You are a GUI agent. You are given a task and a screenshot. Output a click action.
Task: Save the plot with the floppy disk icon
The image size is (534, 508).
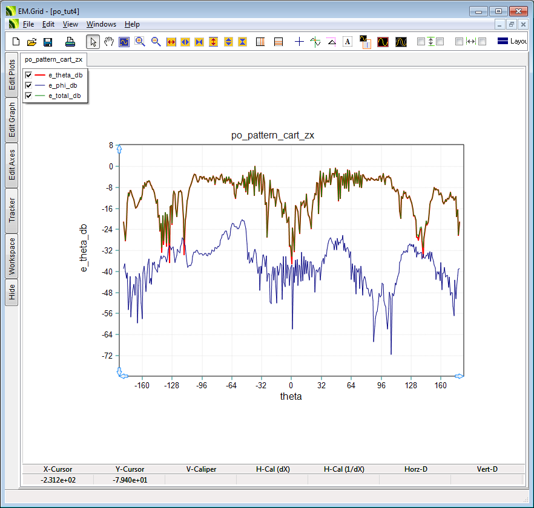click(48, 42)
